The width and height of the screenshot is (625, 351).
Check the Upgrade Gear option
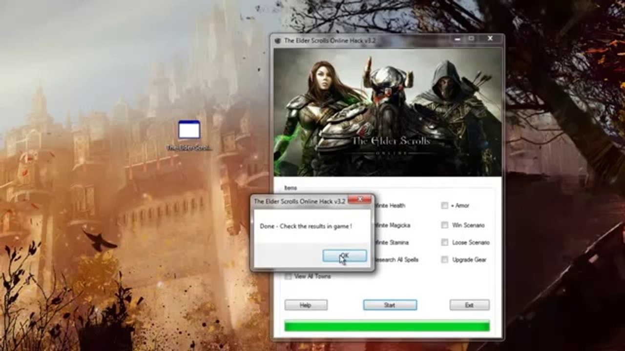[x=445, y=260]
